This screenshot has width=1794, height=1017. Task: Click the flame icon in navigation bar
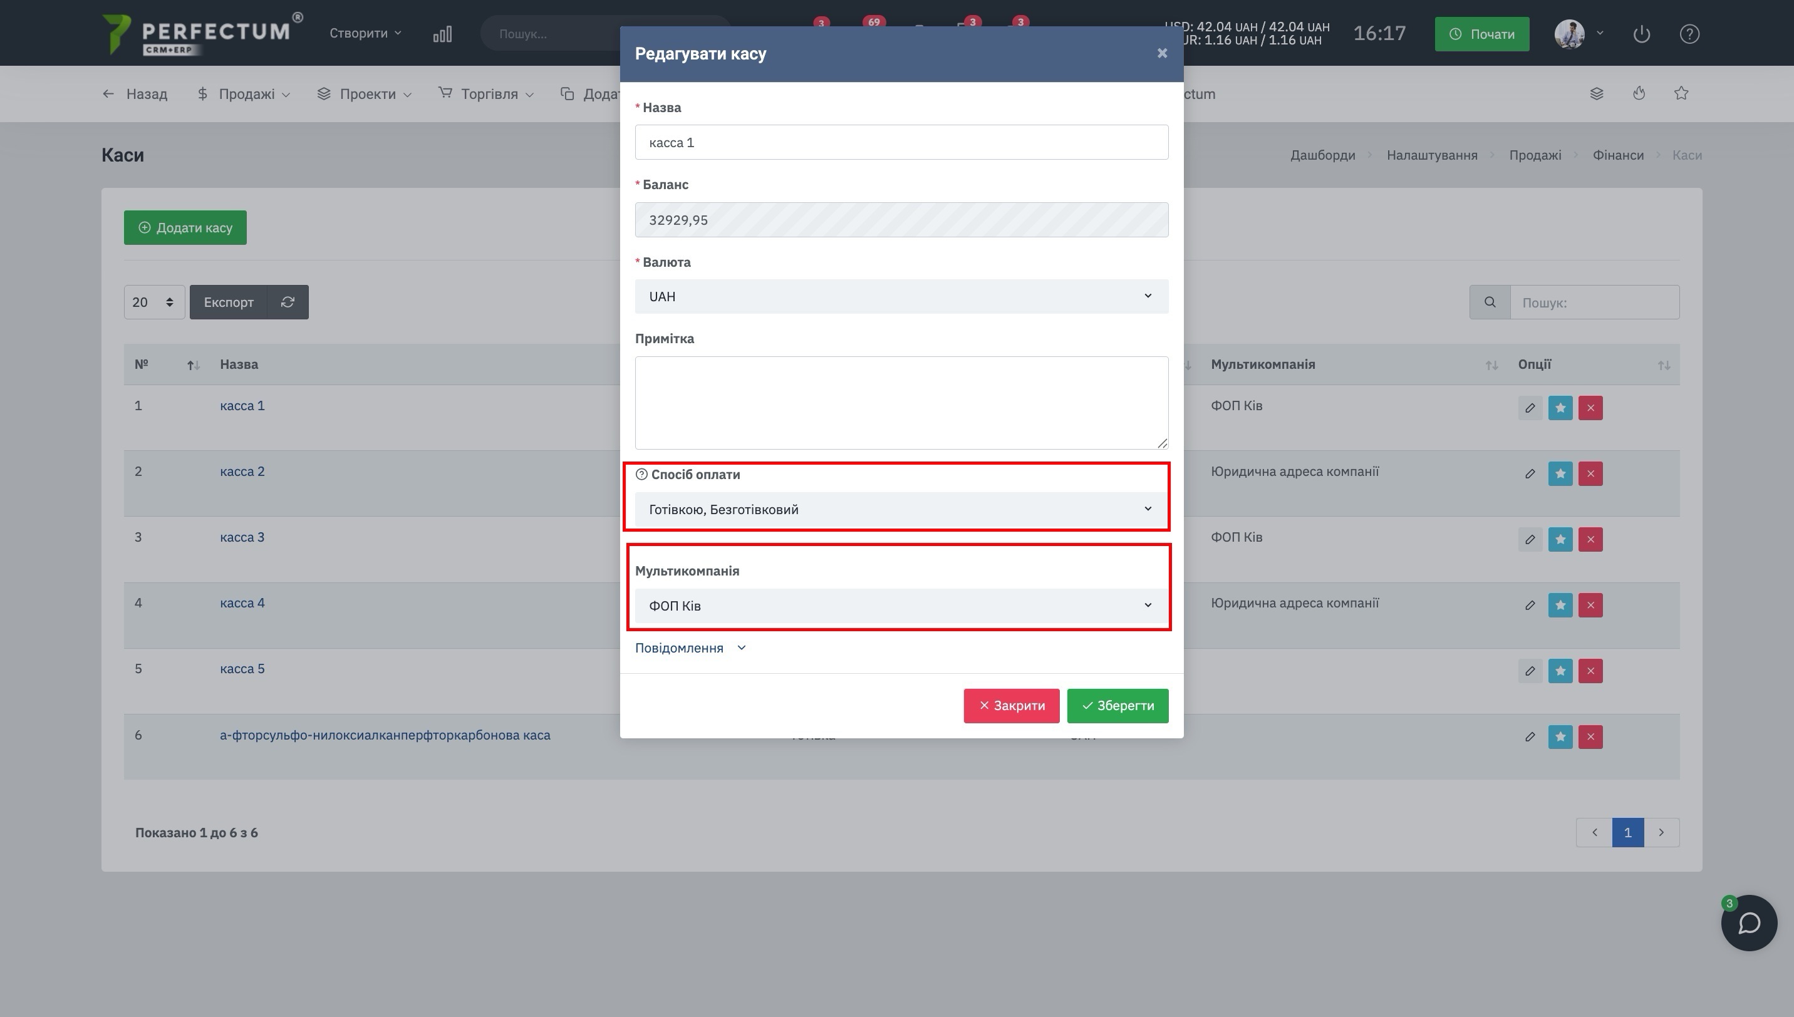pos(1639,93)
